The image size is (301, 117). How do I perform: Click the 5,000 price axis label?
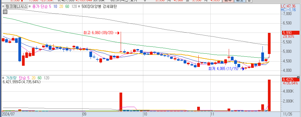(287, 51)
